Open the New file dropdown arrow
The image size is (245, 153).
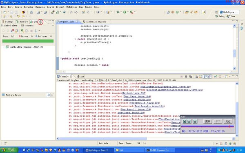click(x=8, y=12)
